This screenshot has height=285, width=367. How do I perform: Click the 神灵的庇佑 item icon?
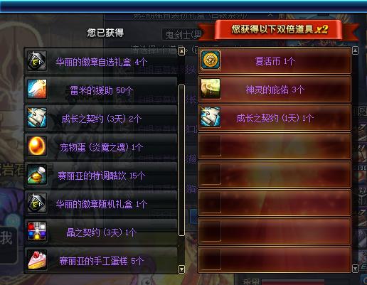211,88
